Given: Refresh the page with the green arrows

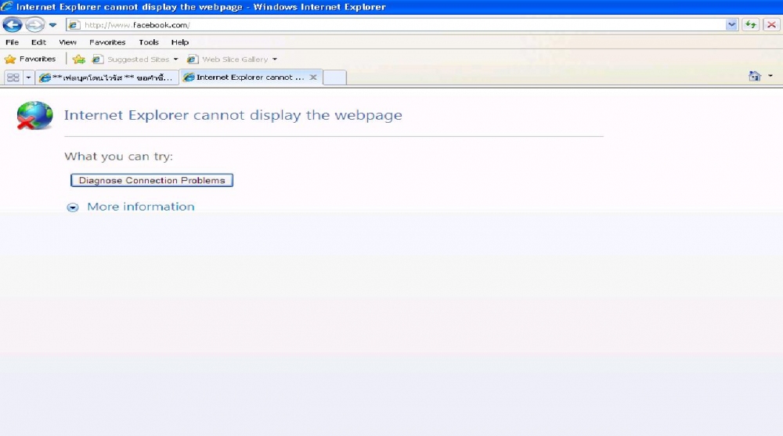Looking at the screenshot, I should (751, 24).
